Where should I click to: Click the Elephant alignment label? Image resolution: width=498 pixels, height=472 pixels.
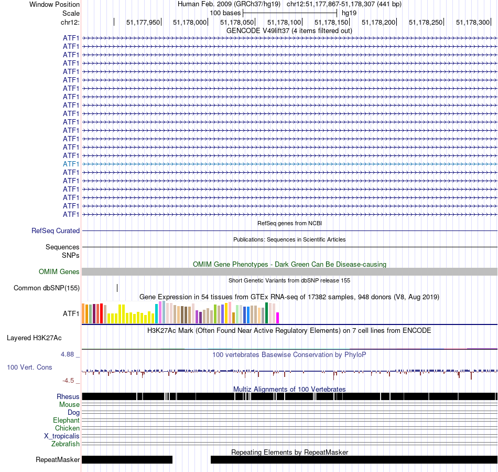click(x=66, y=421)
